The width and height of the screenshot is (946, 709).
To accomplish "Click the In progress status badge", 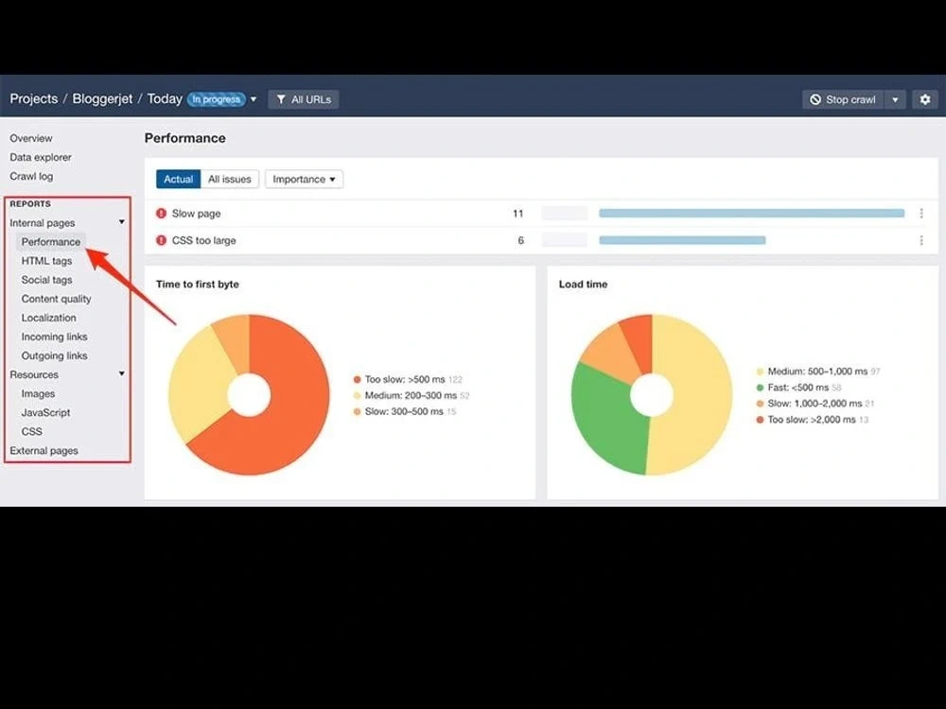I will 217,99.
